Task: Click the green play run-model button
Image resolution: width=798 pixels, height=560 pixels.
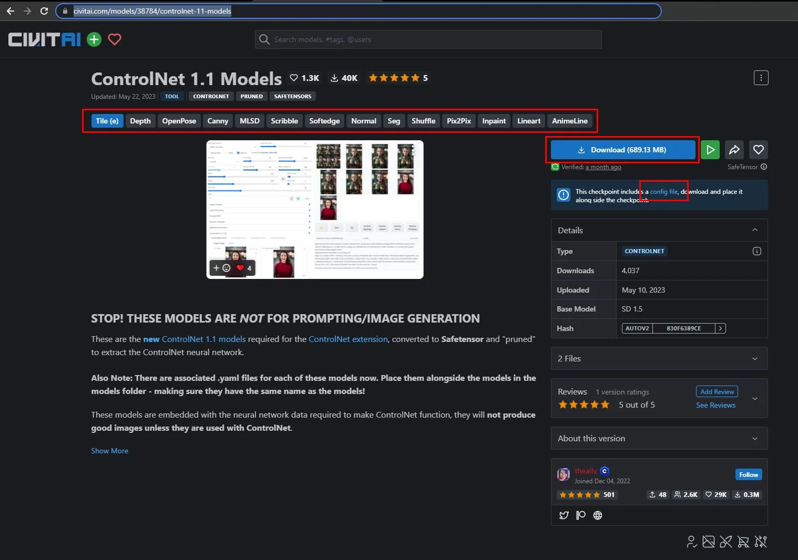Action: pos(710,150)
